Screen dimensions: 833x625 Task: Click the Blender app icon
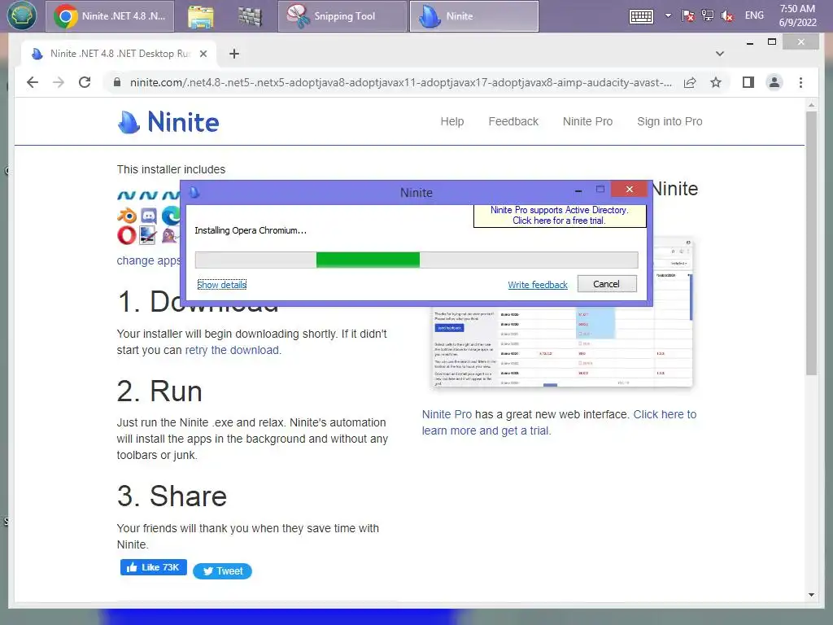point(127,215)
